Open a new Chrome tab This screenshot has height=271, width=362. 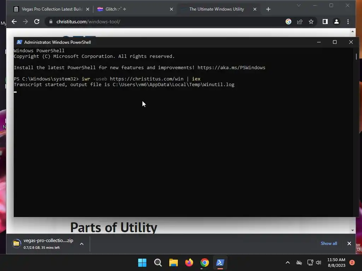click(x=268, y=9)
